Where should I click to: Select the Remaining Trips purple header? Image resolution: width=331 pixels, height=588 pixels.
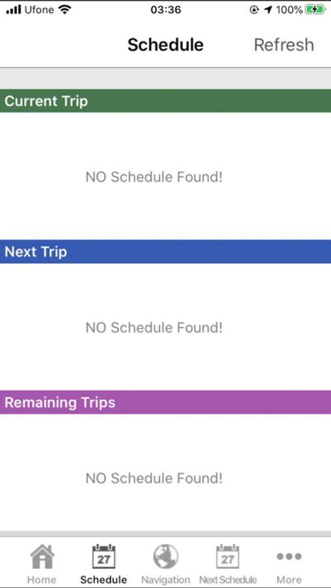[165, 402]
